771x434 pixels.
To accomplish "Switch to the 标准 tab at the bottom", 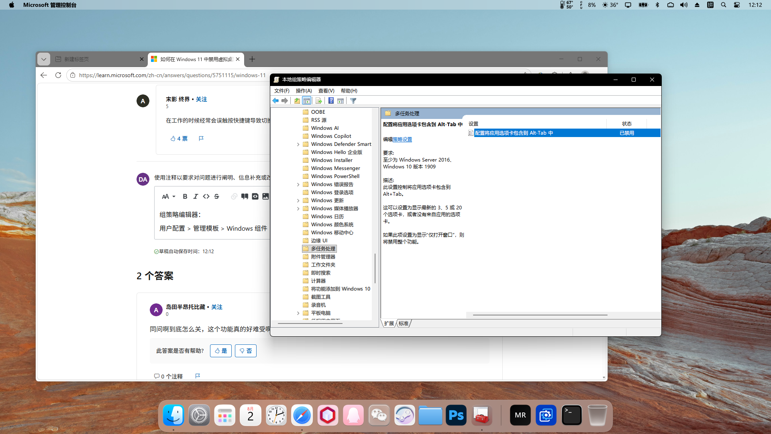I will pyautogui.click(x=404, y=323).
